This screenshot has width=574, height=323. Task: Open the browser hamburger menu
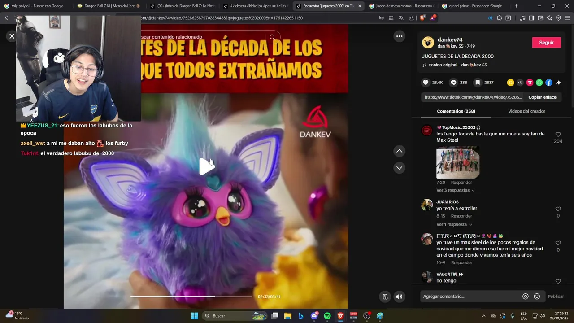tap(568, 18)
